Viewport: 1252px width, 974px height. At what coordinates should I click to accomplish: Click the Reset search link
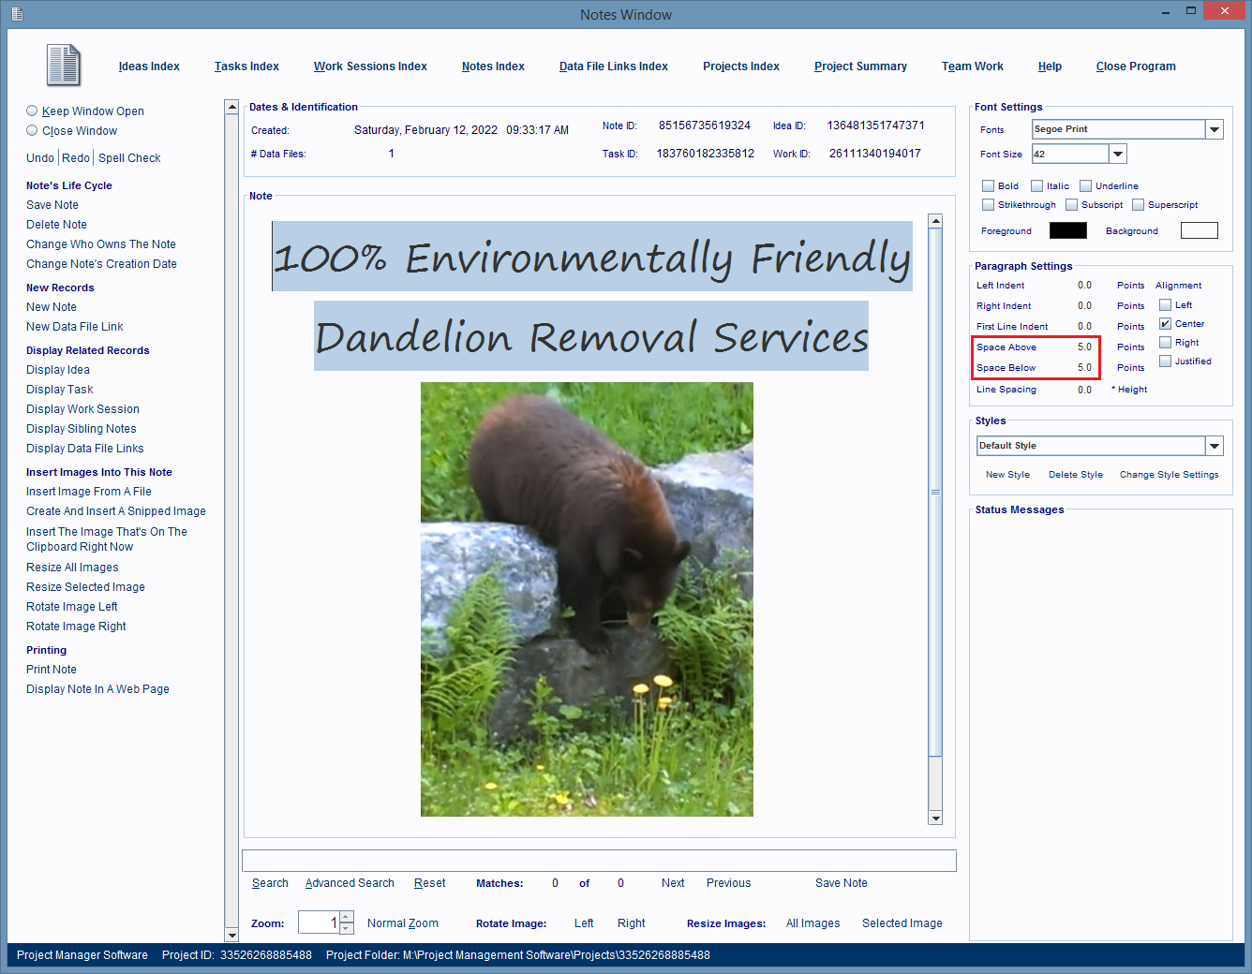429,883
